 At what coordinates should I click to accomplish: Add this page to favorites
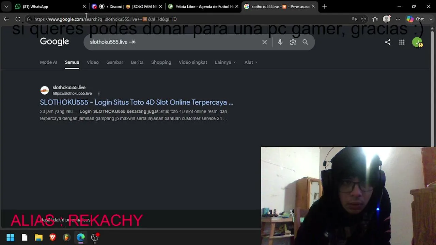[363, 19]
